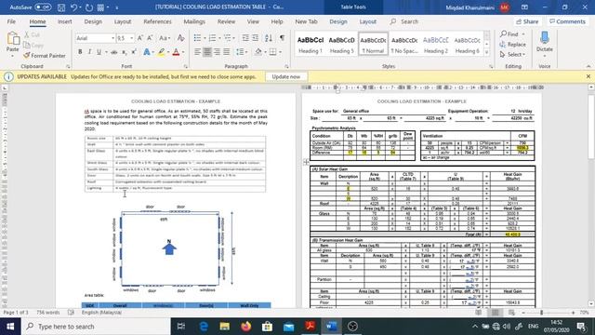The image size is (595, 335).
Task: Click Replace in Editing group
Action: click(512, 45)
